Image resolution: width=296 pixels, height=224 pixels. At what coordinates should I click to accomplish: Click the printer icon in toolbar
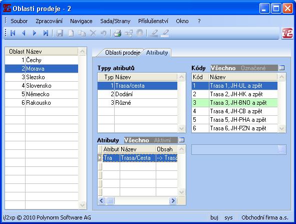(x=117, y=34)
